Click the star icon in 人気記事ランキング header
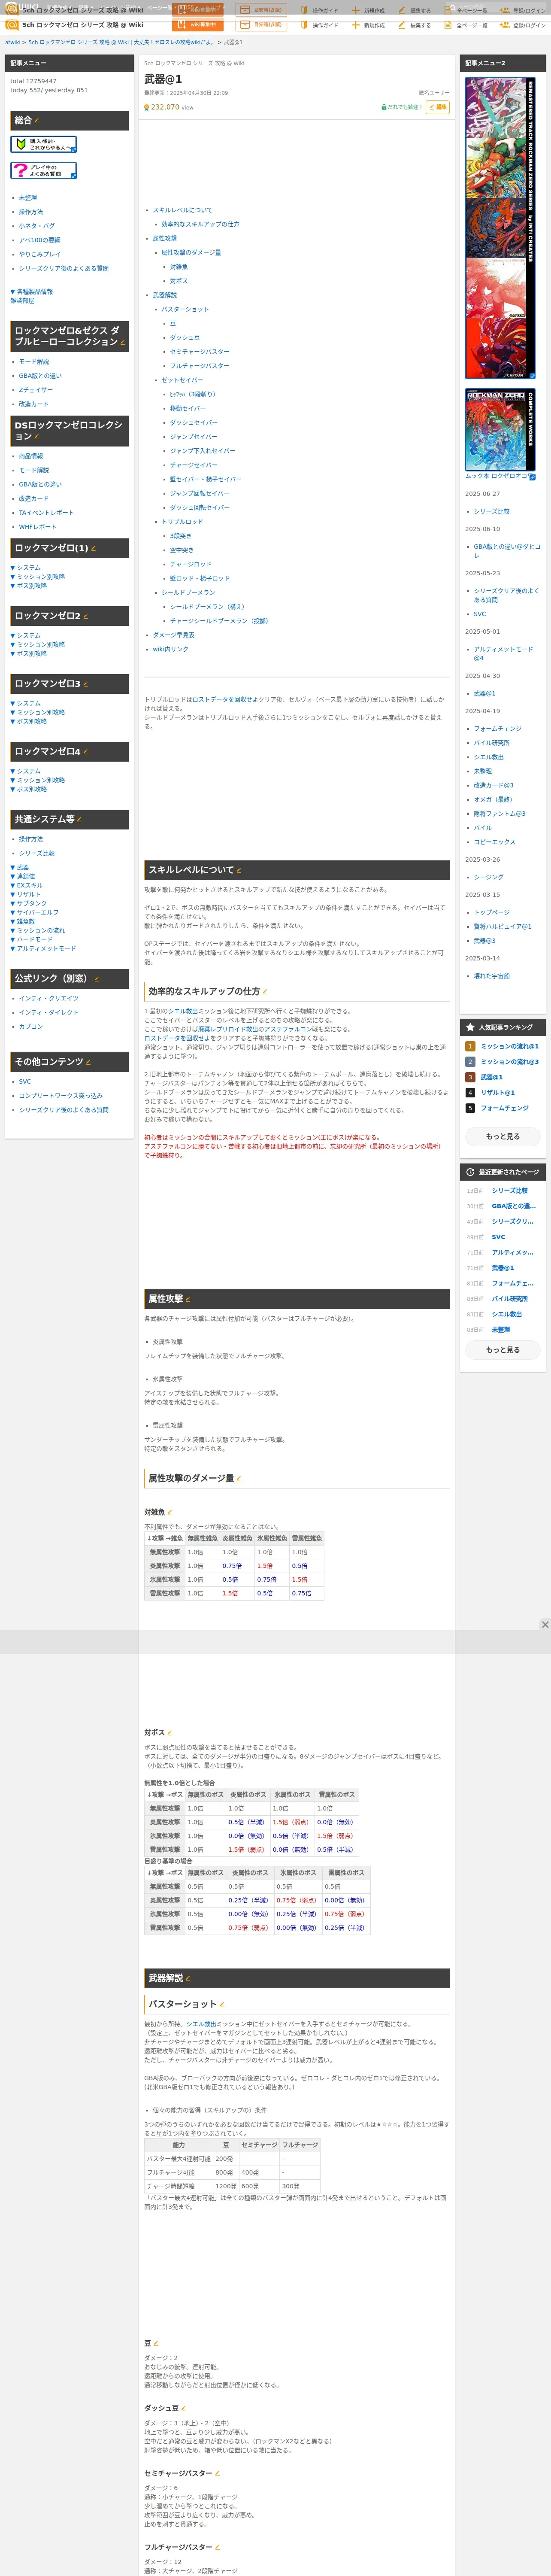Image resolution: width=551 pixels, height=2576 pixels. (470, 1027)
